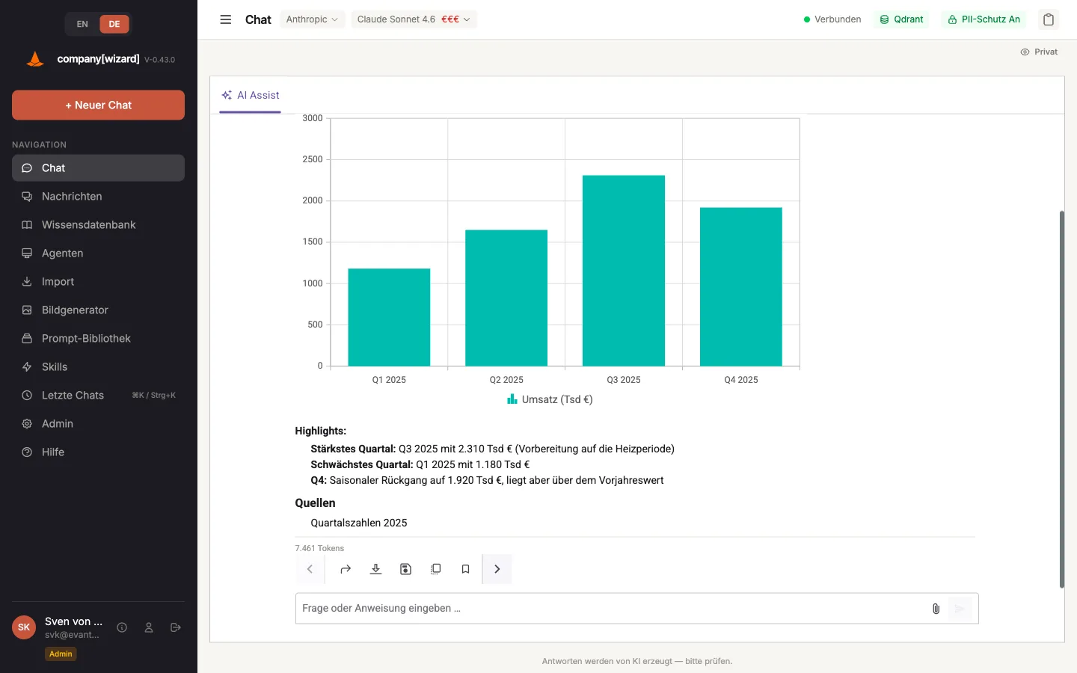Click the paperclip attach icon
This screenshot has width=1077, height=673.
tap(936, 609)
